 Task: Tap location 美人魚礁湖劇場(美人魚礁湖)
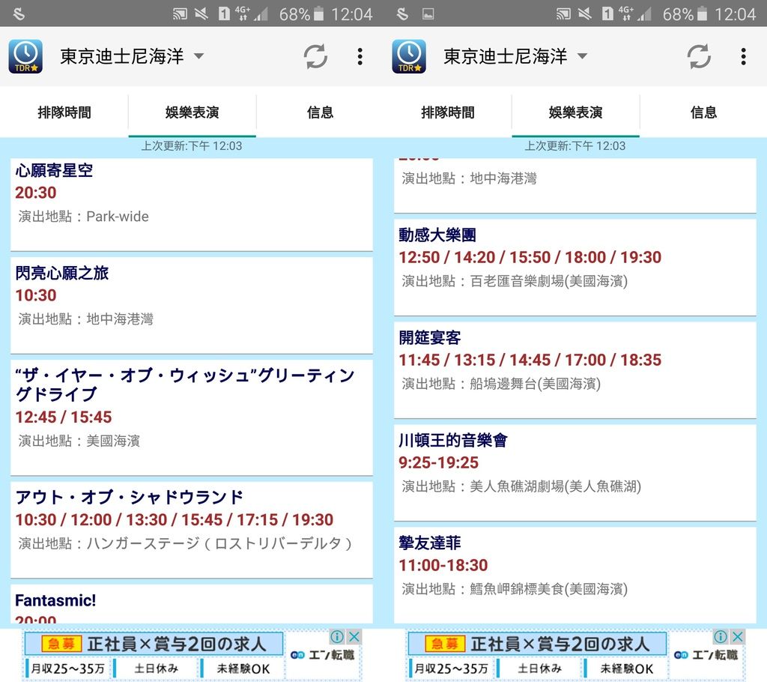point(521,486)
